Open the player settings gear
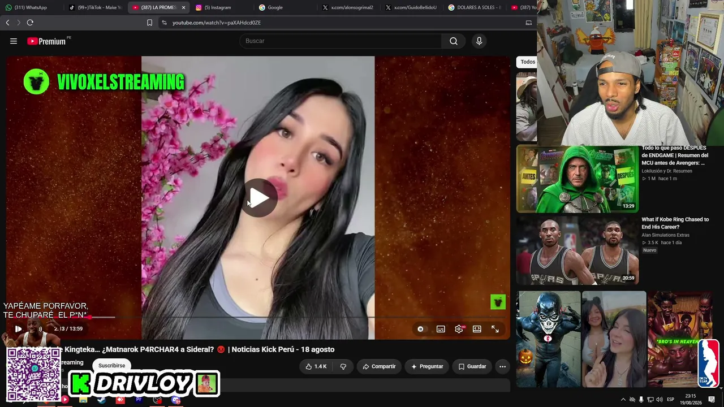Image resolution: width=724 pixels, height=407 pixels. coord(459,329)
